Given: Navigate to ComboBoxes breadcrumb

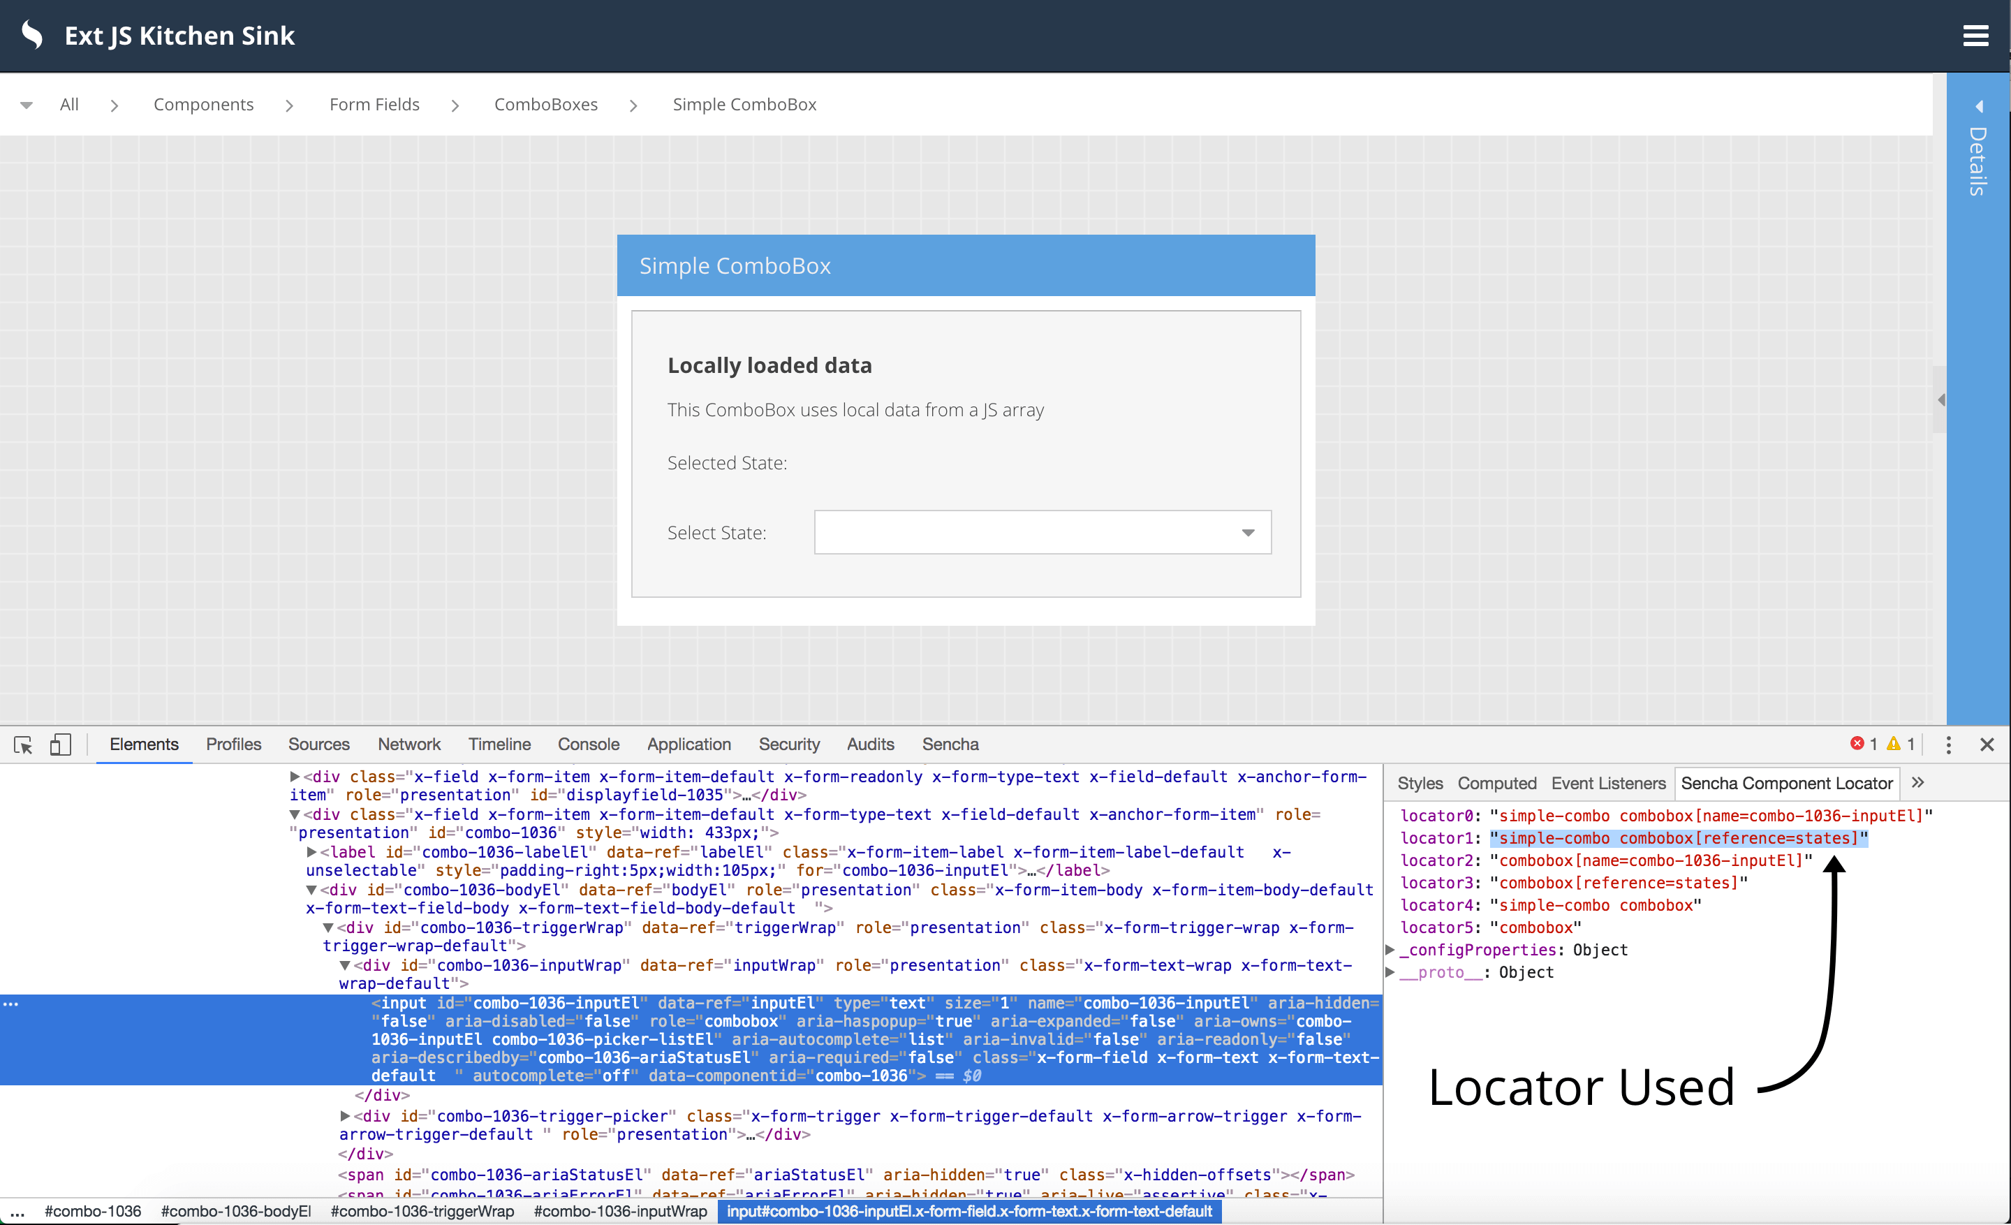Looking at the screenshot, I should coord(546,105).
